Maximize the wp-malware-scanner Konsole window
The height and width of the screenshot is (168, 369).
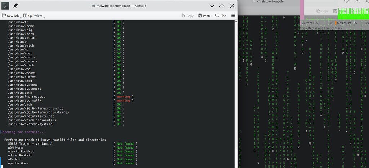[x=222, y=6]
